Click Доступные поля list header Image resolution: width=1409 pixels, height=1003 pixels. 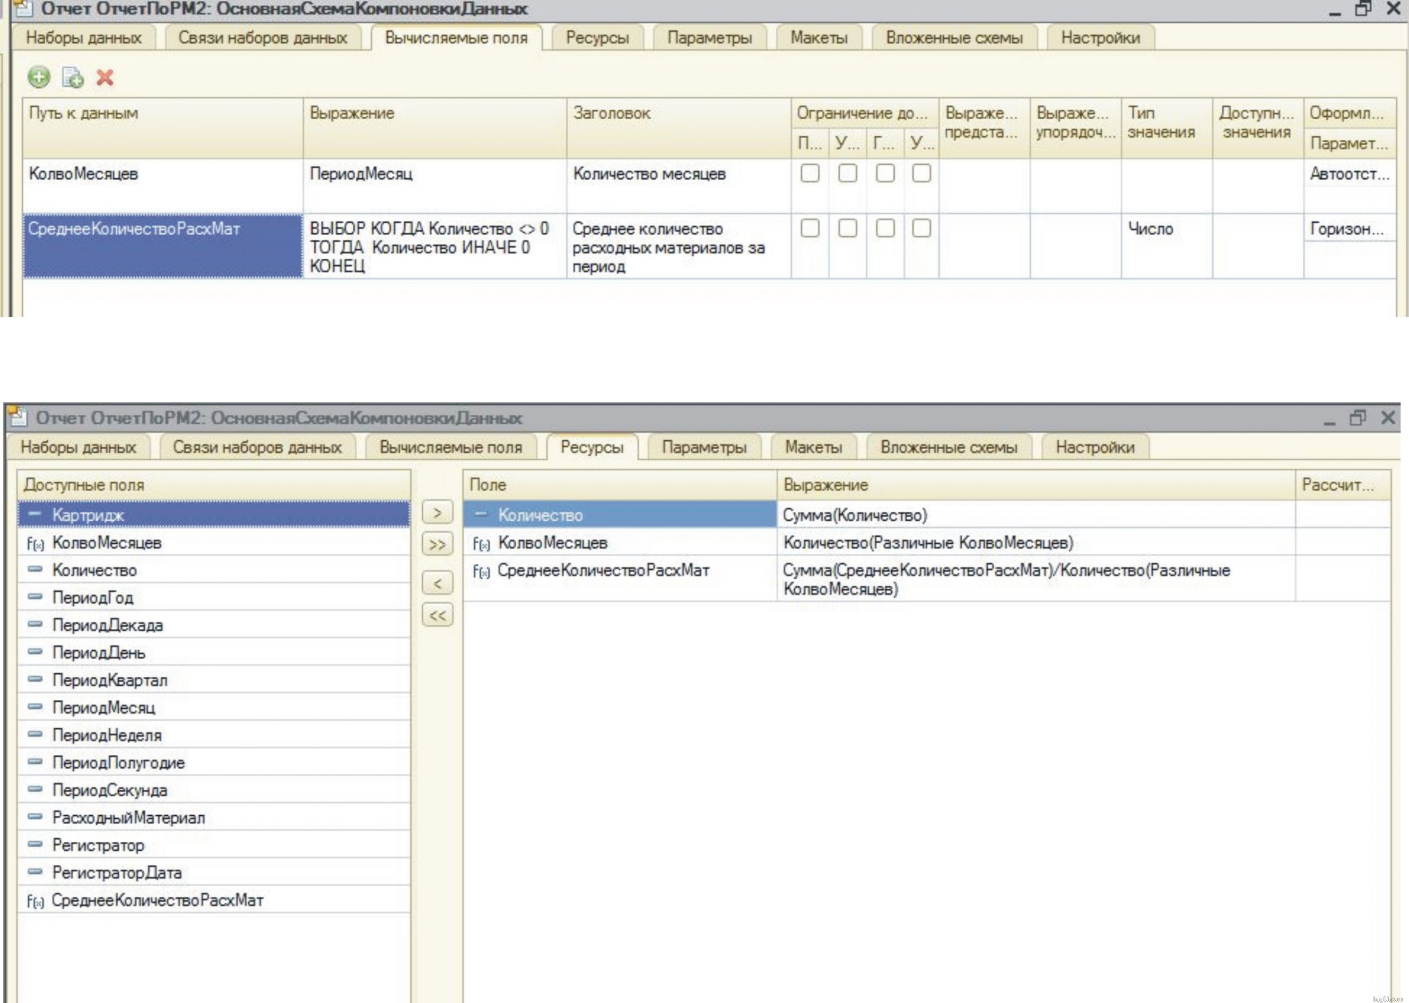(x=214, y=485)
